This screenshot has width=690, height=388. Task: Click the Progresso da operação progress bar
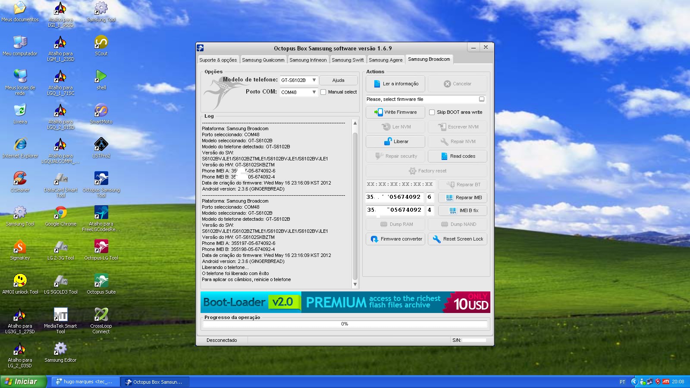345,324
